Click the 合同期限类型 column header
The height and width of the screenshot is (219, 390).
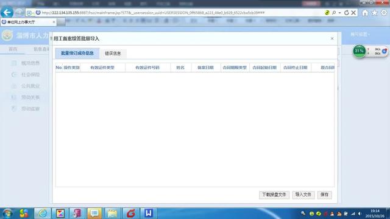(235, 68)
